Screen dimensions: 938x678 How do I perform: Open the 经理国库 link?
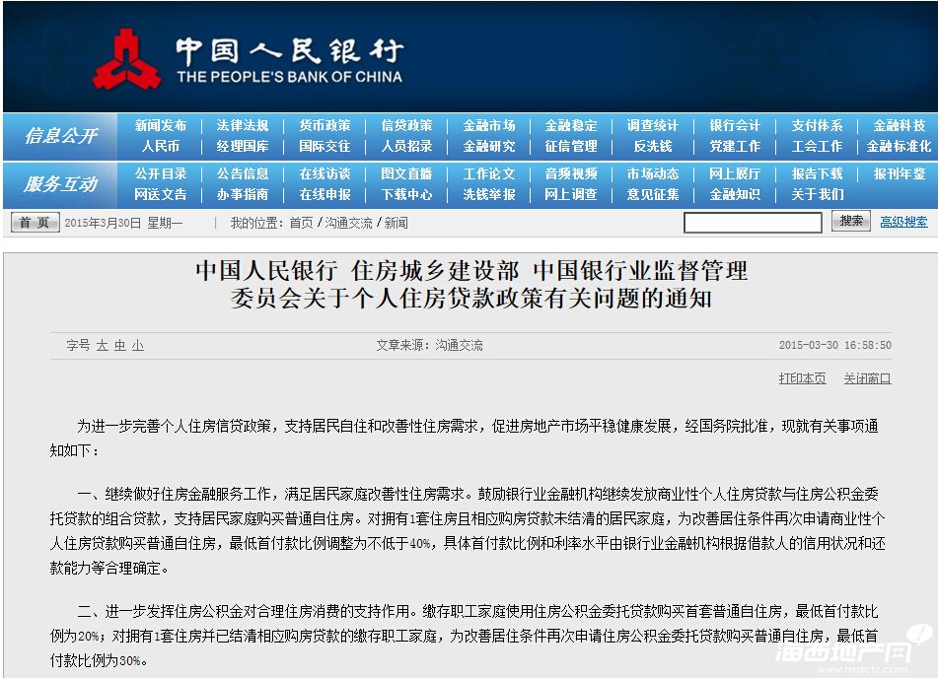tap(243, 147)
